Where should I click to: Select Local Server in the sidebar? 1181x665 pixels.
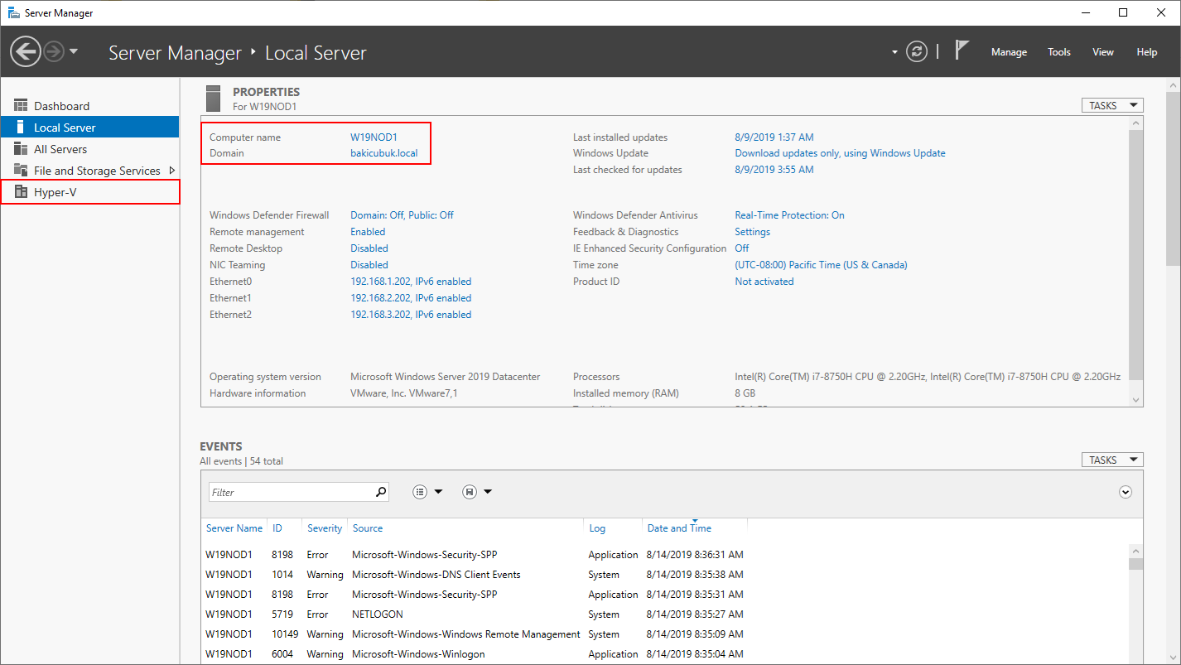tap(89, 128)
